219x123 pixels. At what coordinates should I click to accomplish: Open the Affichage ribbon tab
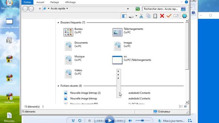70,2
